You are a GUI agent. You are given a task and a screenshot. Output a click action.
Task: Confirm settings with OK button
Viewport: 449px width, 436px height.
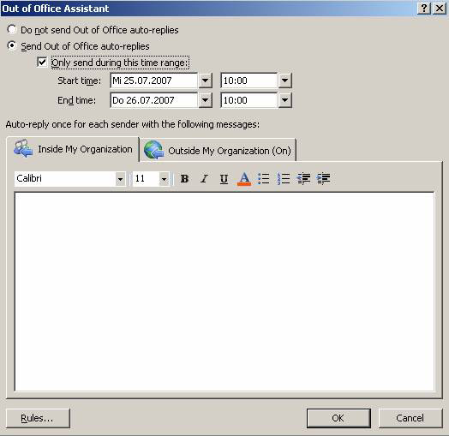click(338, 418)
